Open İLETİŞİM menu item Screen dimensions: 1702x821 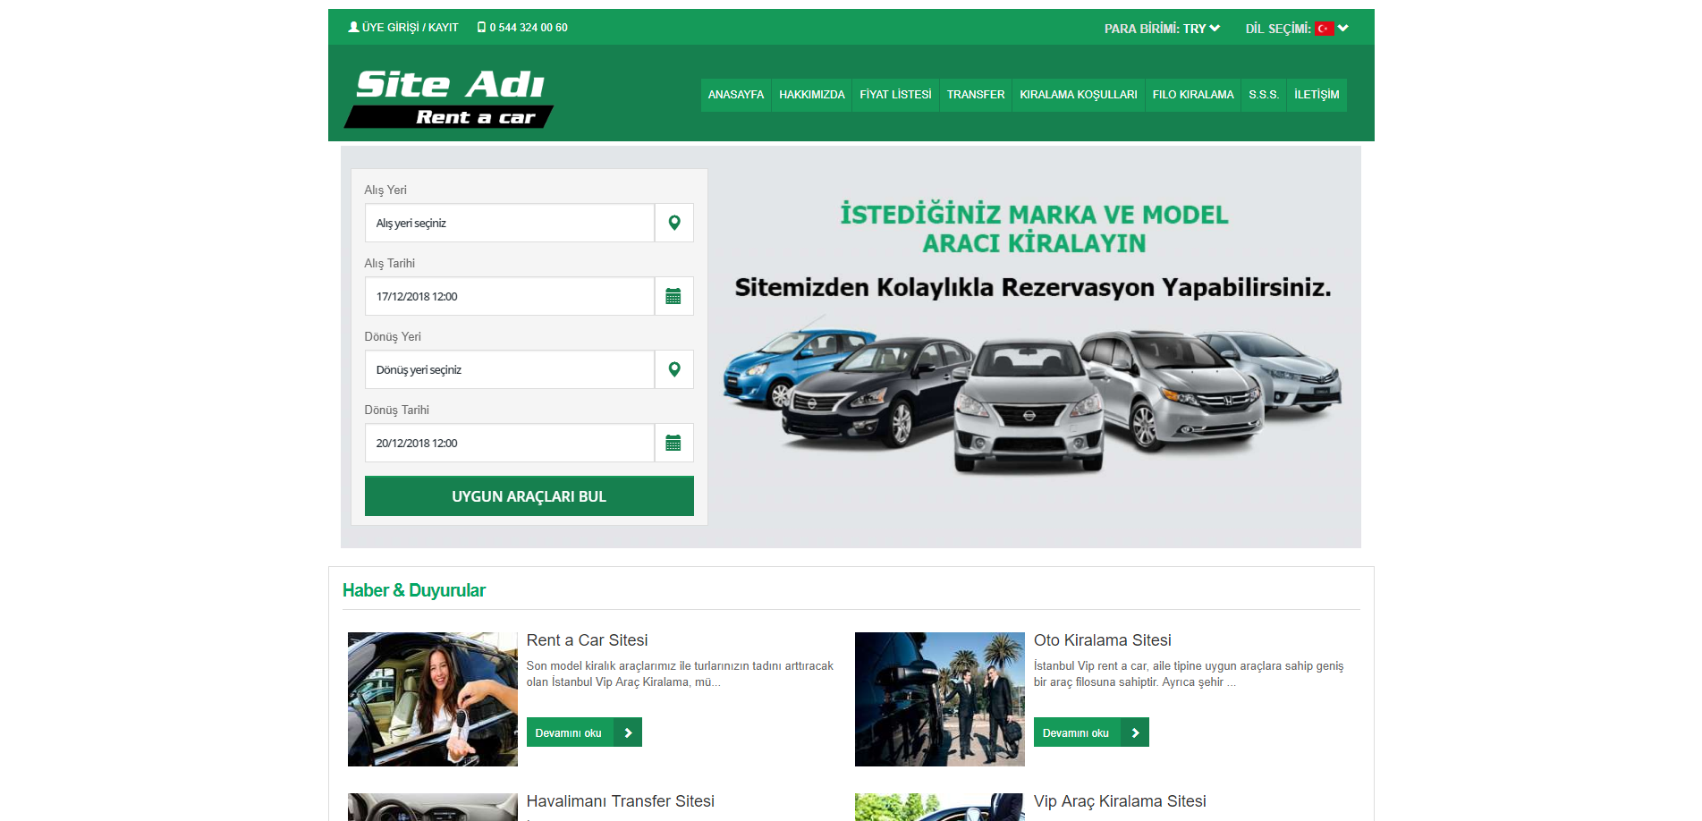coord(1317,95)
